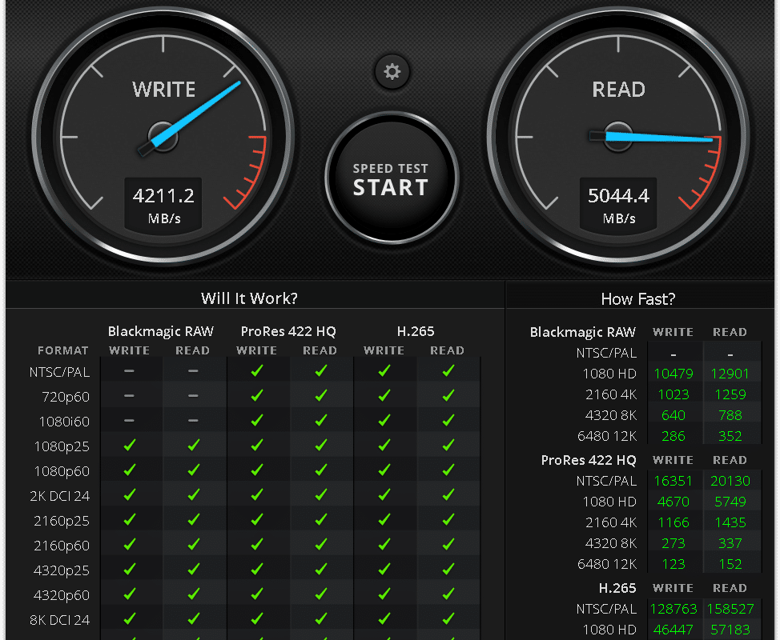Select Blackmagic RAW 6480 12K write value 286
This screenshot has height=640, width=780.
(x=673, y=436)
